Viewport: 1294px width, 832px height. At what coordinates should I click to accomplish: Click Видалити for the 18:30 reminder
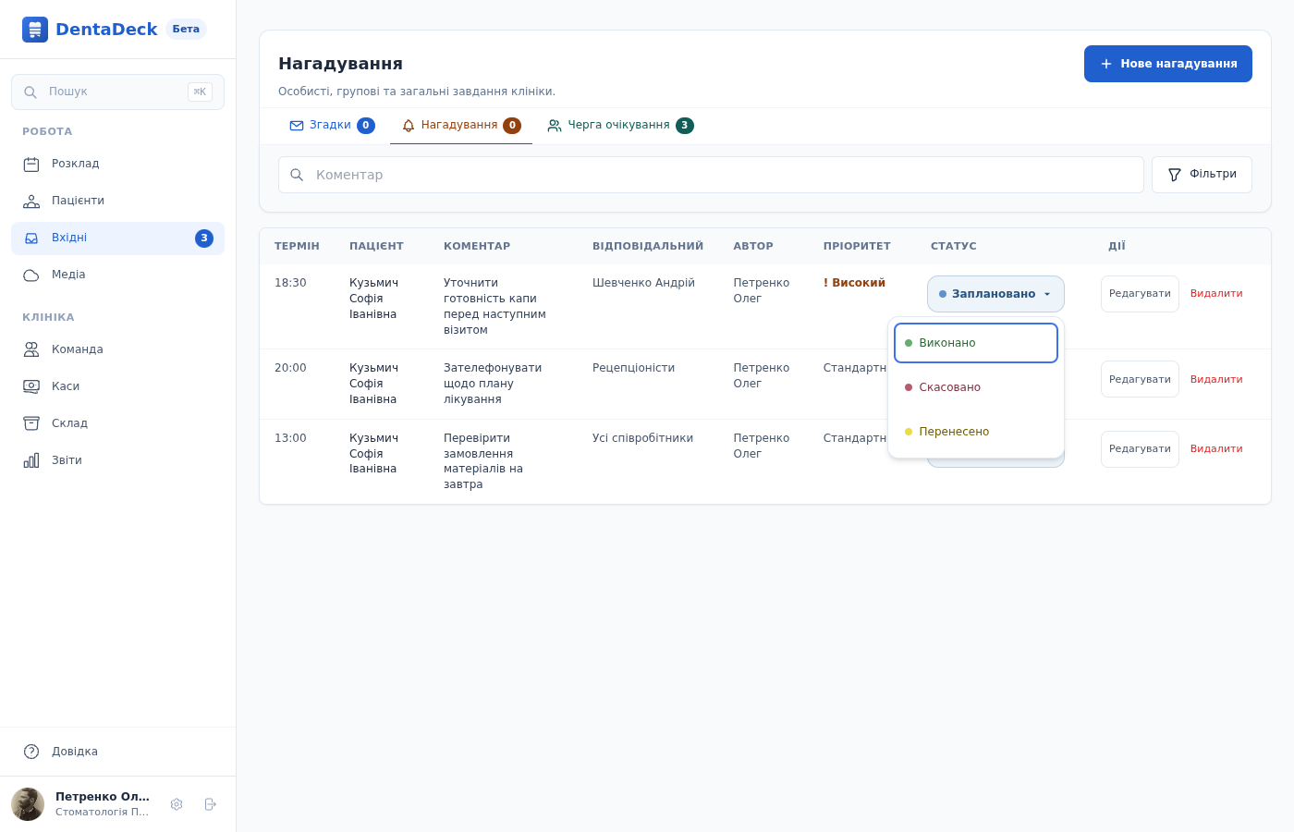pos(1216,294)
